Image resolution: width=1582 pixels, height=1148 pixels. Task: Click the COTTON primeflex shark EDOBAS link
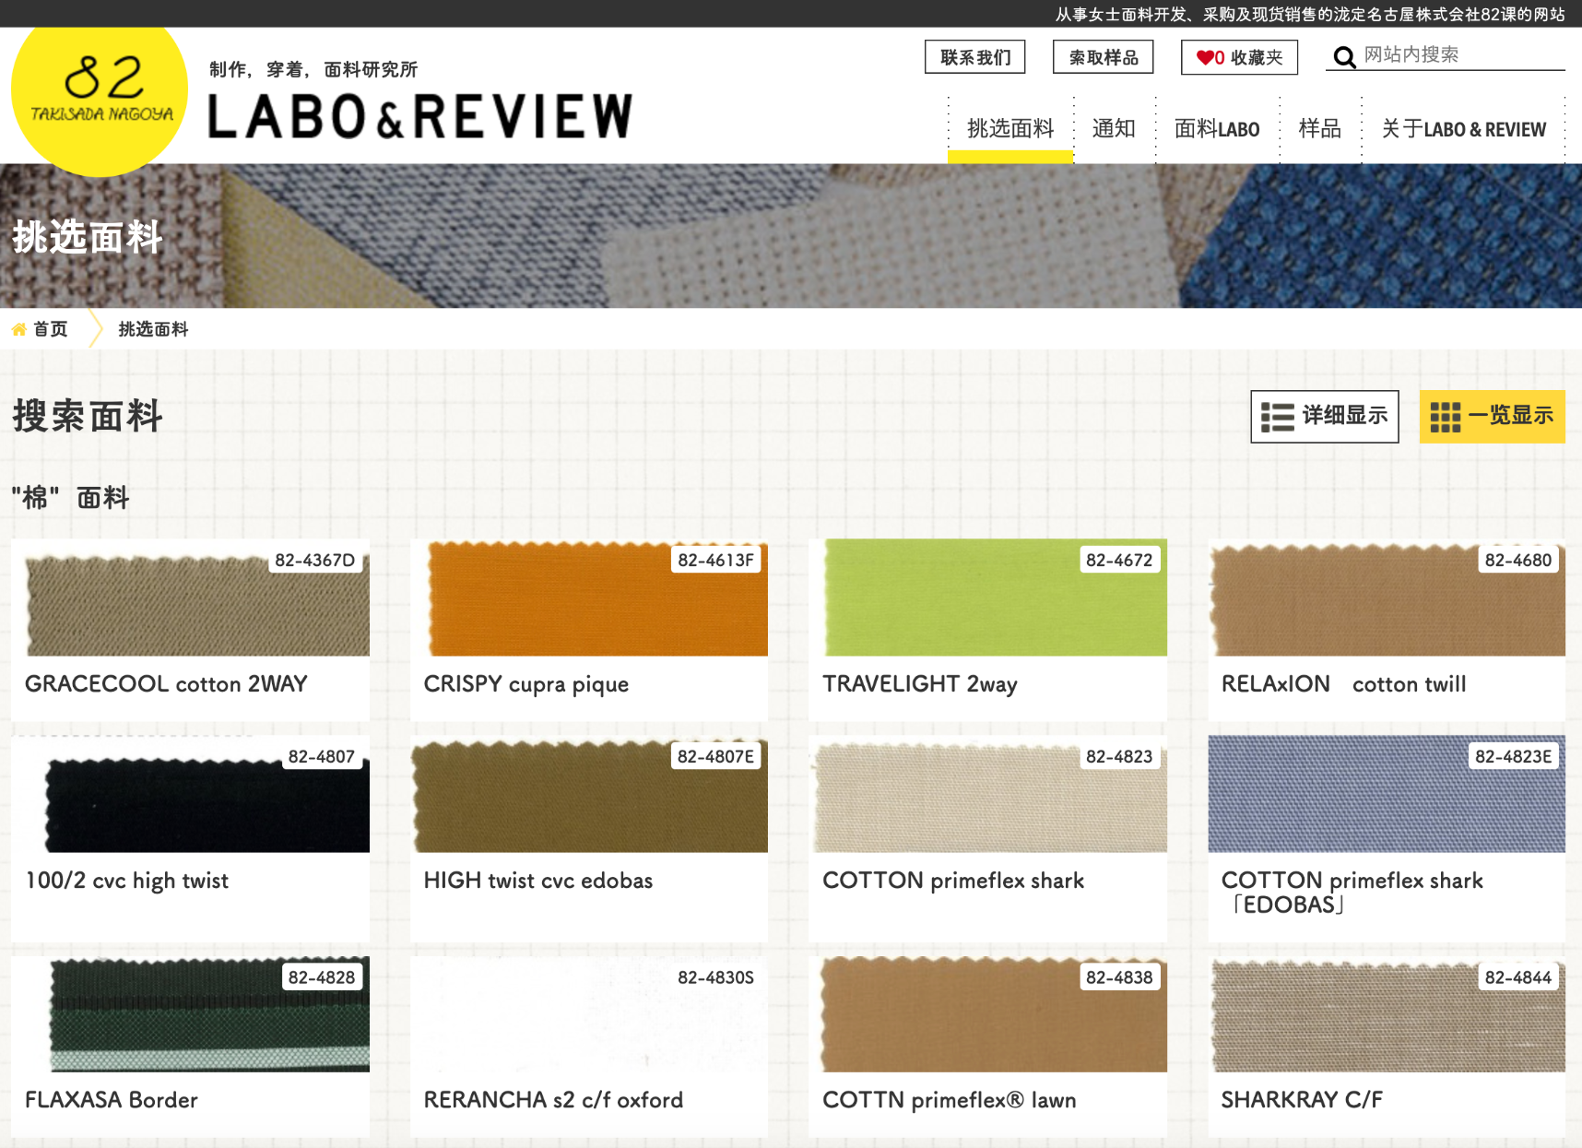tap(1351, 892)
